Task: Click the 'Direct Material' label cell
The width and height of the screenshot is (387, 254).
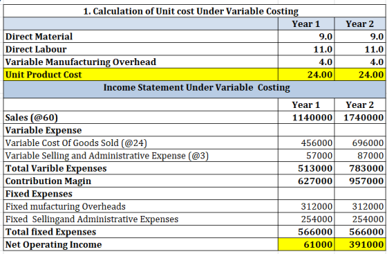Action: tap(141, 37)
